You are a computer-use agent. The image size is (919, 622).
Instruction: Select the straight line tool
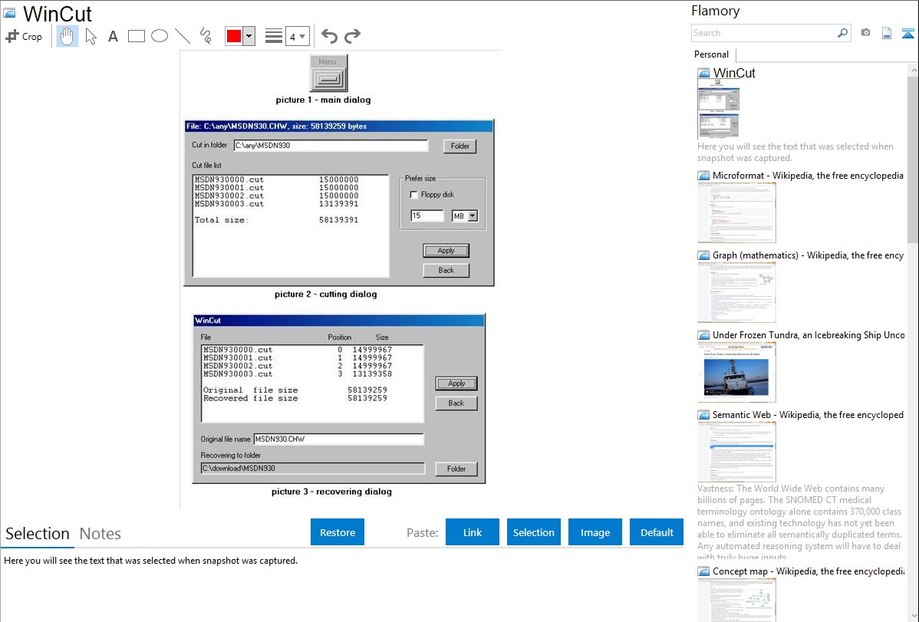point(183,36)
